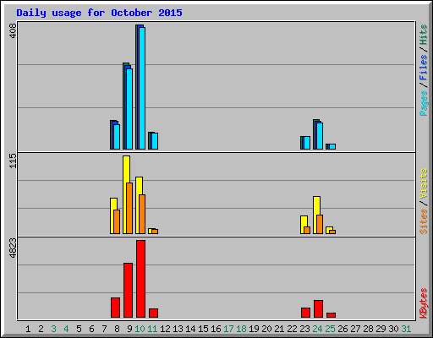433x338 pixels.
Task: Click the tallest red KBytes bar for day 10
Action: pos(140,279)
